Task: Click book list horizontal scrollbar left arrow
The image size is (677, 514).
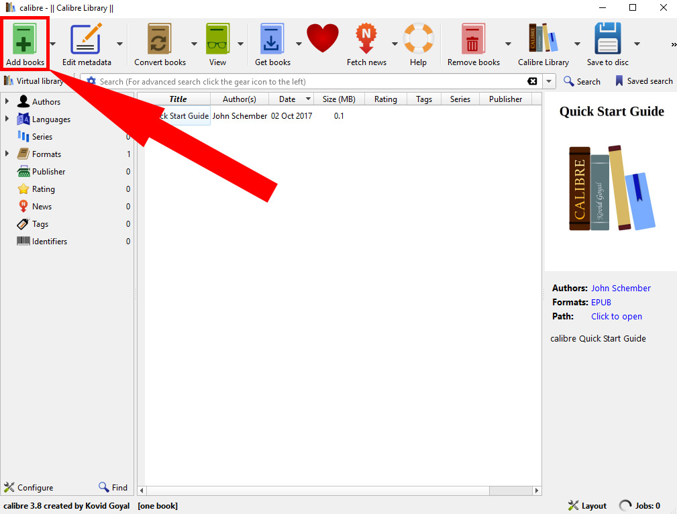Action: pyautogui.click(x=141, y=491)
